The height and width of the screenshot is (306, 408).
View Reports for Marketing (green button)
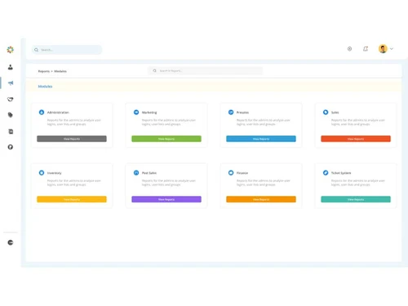[166, 139]
